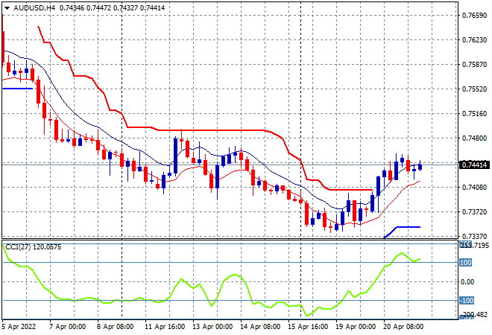Select the time axis label 5 Apr 2022

pos(19,327)
